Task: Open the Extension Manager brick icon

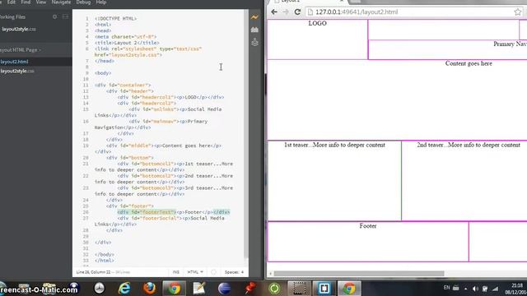Action: click(254, 30)
